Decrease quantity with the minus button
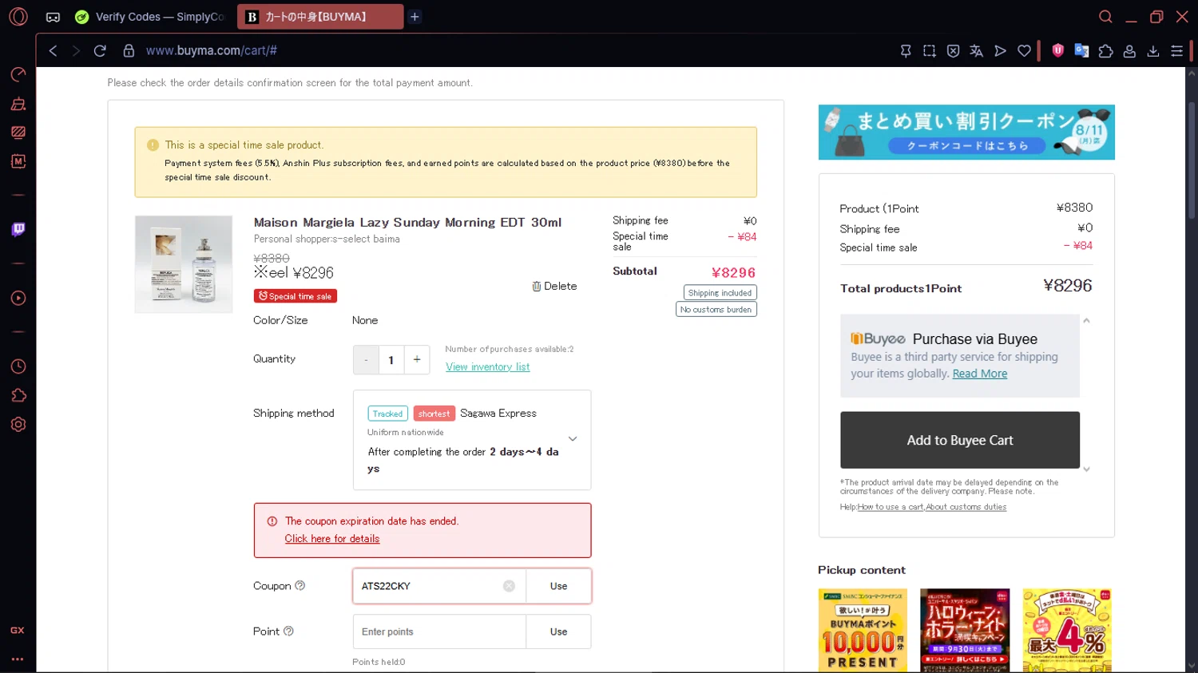Viewport: 1198px width, 673px height. tap(366, 360)
